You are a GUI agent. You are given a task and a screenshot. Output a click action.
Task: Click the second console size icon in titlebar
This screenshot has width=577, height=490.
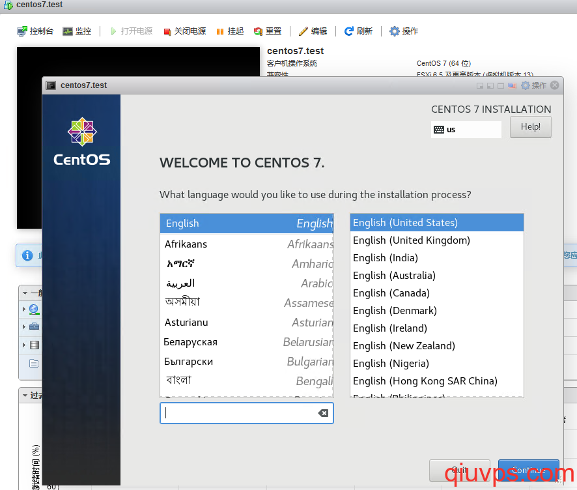(x=490, y=86)
